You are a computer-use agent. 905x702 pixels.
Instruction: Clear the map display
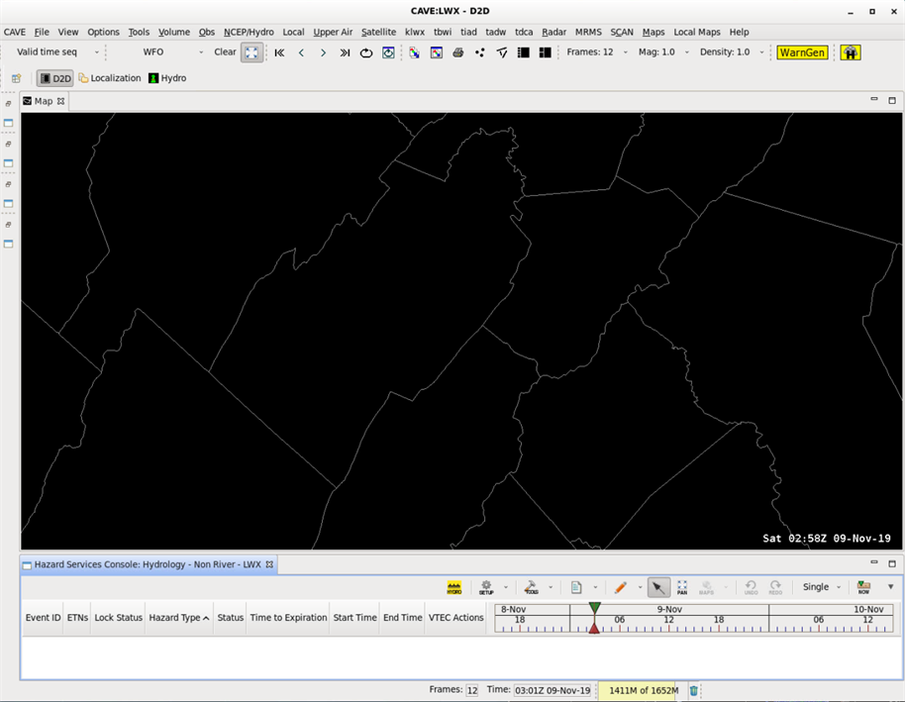pyautogui.click(x=225, y=51)
